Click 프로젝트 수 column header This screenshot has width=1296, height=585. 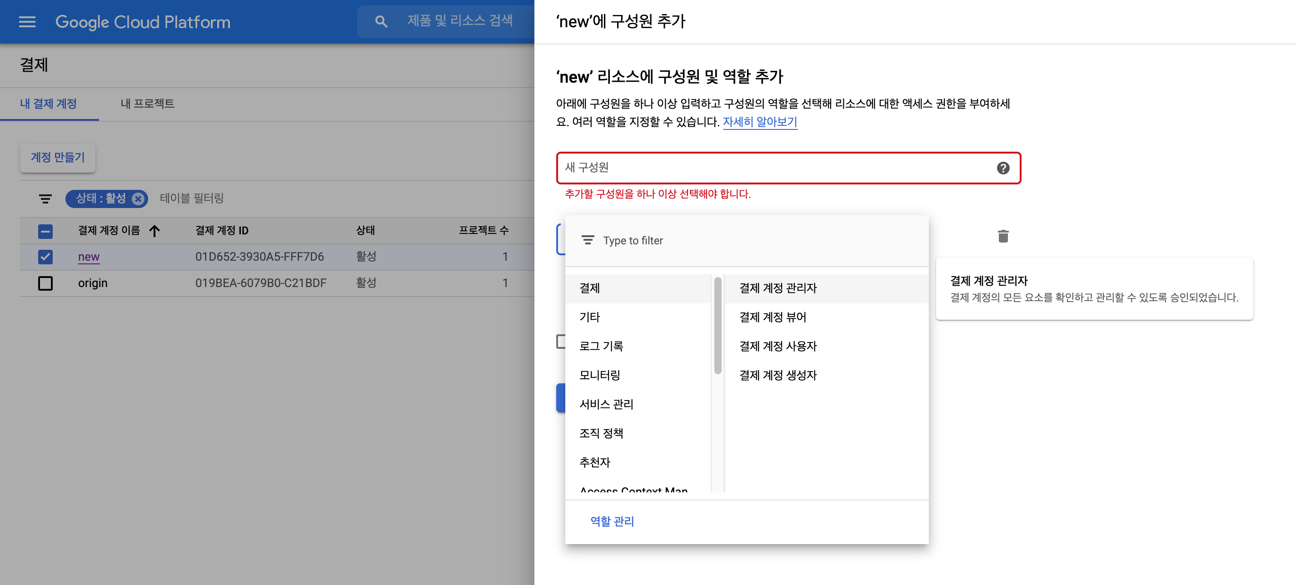[484, 230]
